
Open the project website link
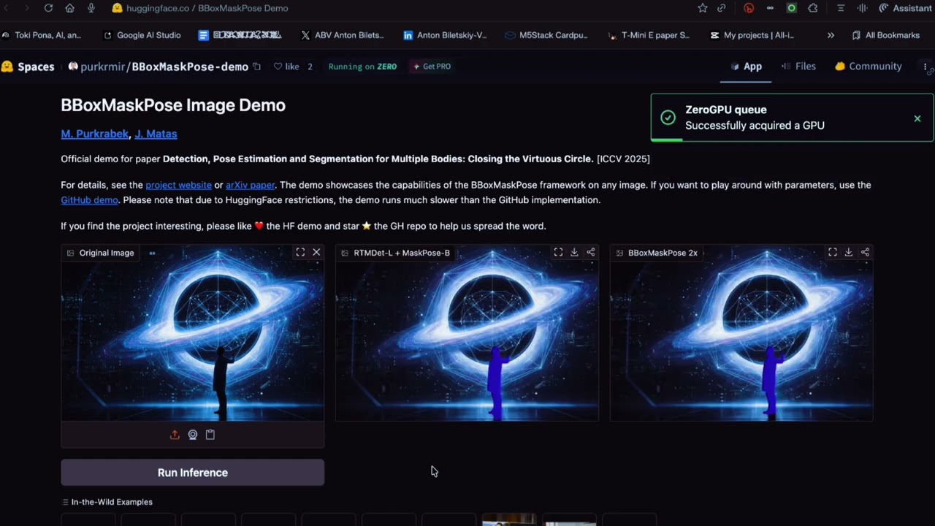click(178, 185)
